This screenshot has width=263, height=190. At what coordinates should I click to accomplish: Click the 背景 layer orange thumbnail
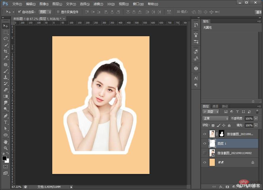click(212, 162)
